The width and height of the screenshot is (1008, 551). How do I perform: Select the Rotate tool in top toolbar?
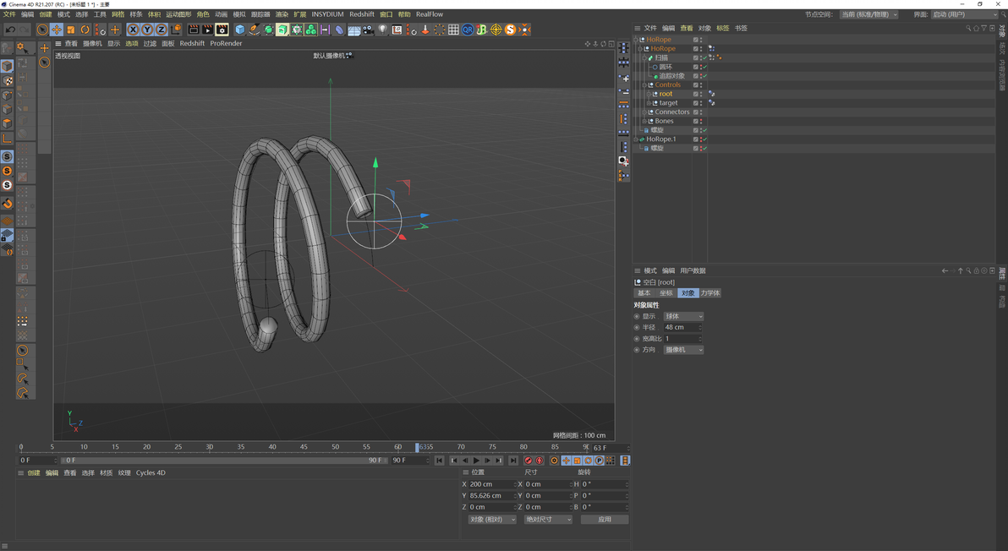85,30
